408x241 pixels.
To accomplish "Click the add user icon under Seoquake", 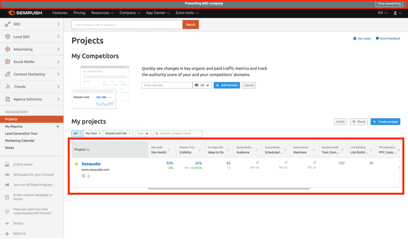I will coord(89,176).
